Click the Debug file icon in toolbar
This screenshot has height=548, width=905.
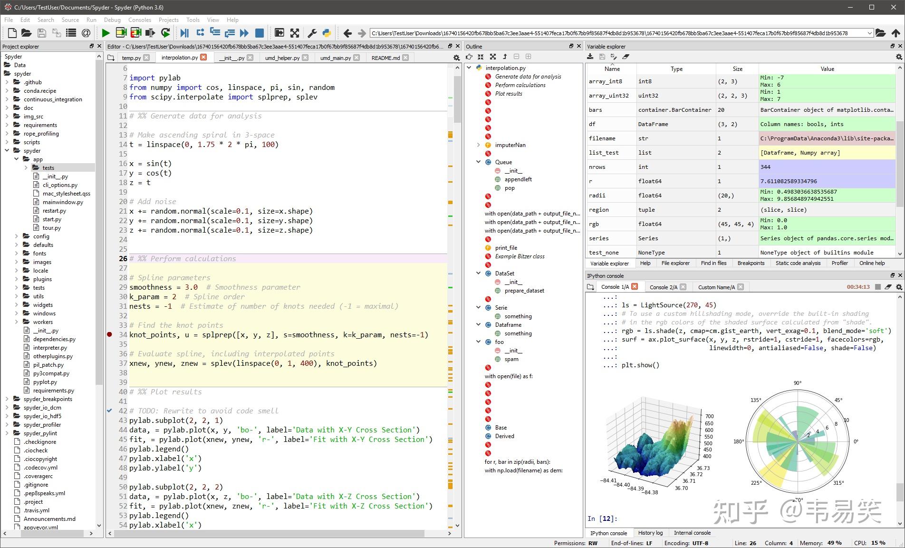(184, 33)
